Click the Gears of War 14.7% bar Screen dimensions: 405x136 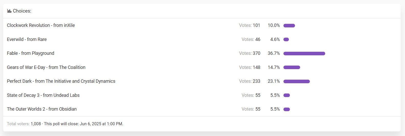(292, 67)
